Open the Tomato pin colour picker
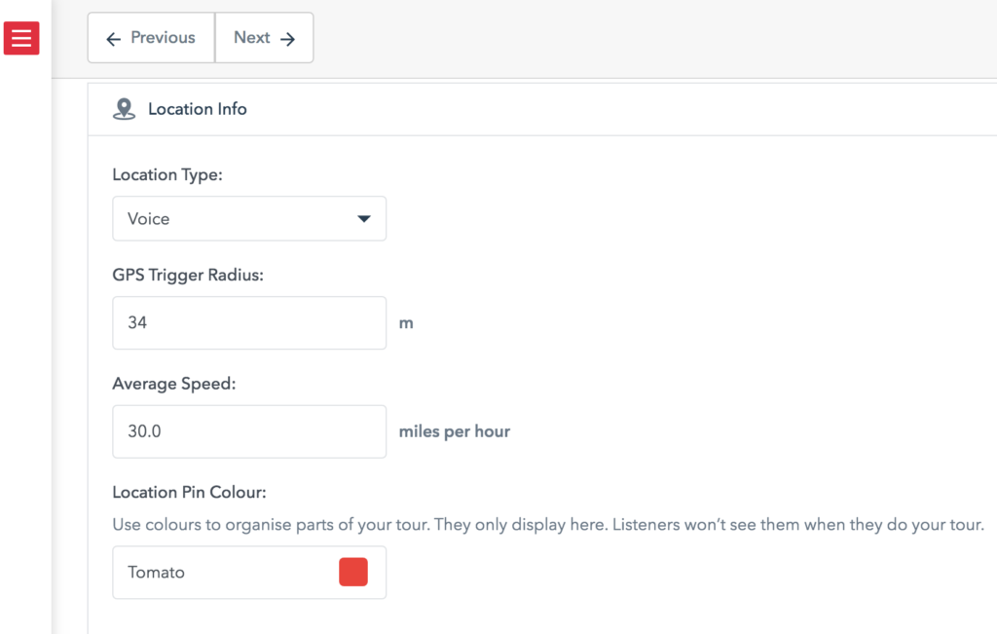The height and width of the screenshot is (634, 997). click(x=249, y=573)
